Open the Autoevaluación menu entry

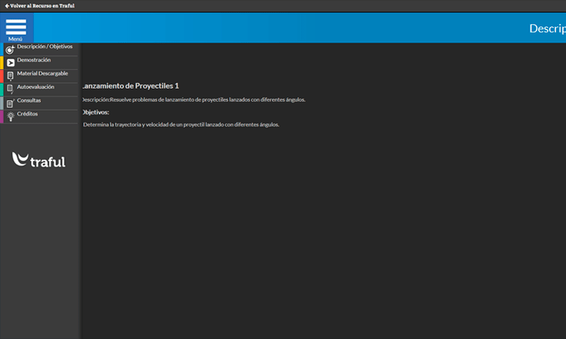(35, 87)
